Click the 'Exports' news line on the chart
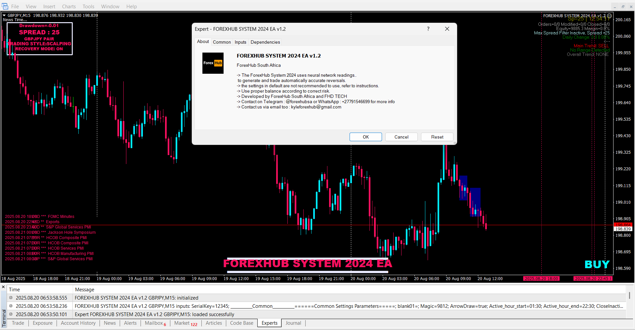The height and width of the screenshot is (330, 635). [32, 222]
